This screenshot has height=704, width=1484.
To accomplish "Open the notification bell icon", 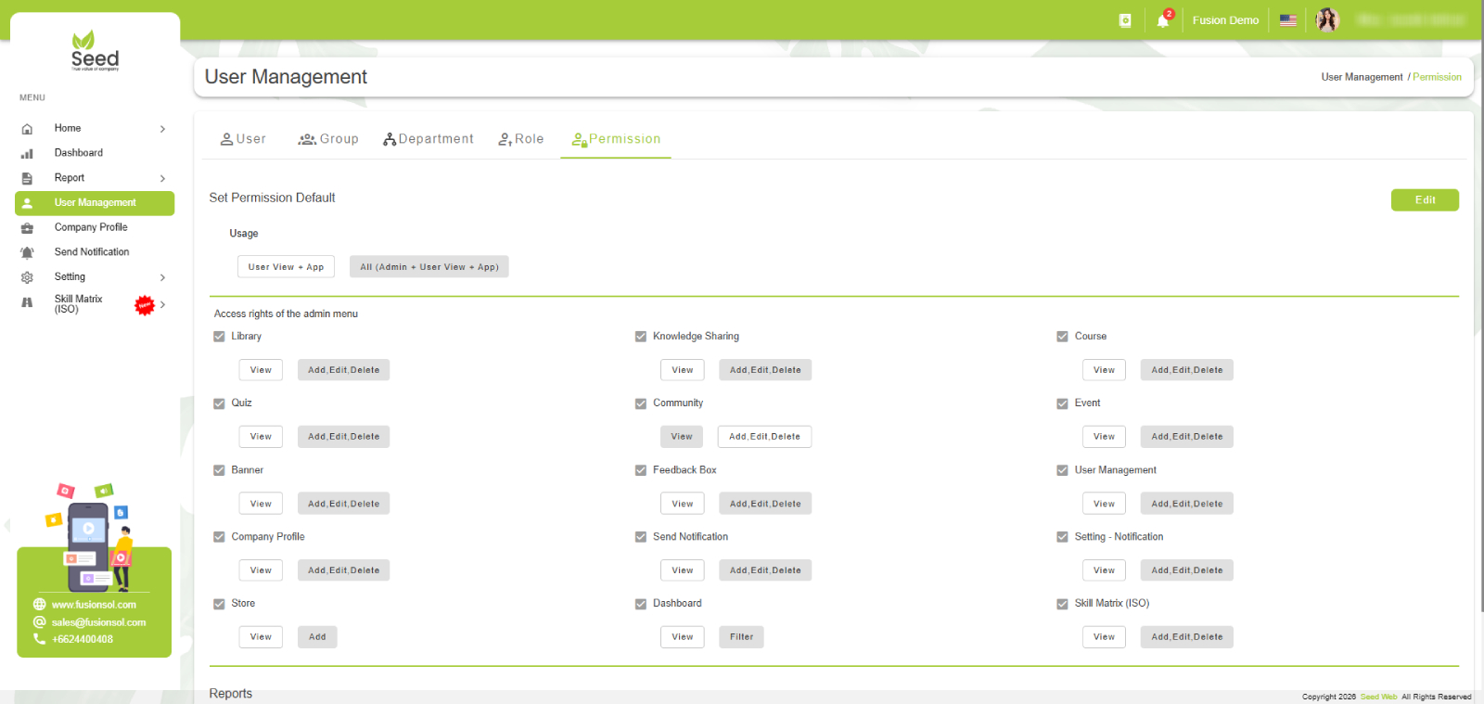I will (1163, 20).
